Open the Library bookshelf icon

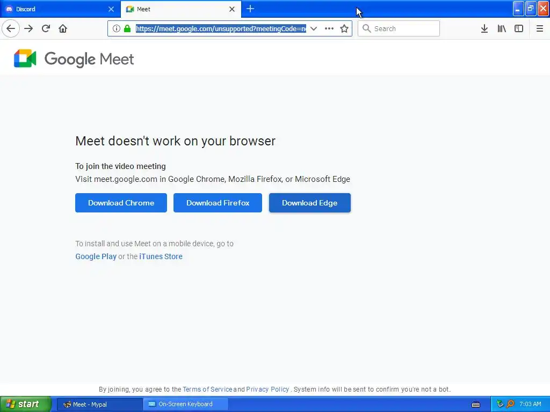[502, 29]
